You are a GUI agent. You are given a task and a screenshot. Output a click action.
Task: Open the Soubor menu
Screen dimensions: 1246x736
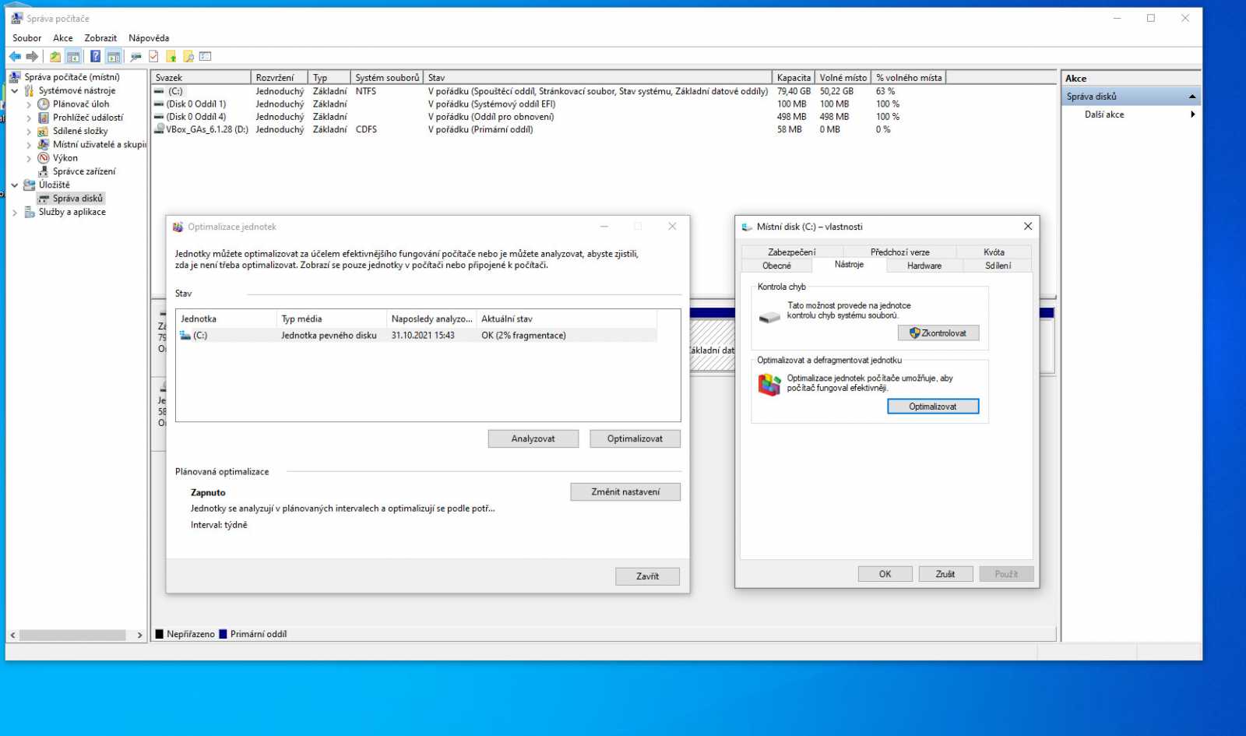point(27,37)
